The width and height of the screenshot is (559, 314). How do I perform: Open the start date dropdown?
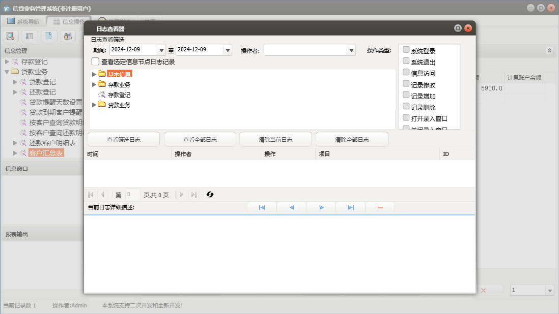click(162, 50)
